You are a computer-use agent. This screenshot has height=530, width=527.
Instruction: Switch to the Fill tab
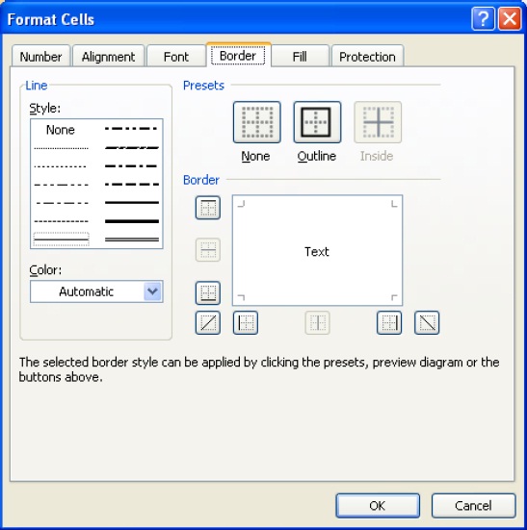[300, 56]
